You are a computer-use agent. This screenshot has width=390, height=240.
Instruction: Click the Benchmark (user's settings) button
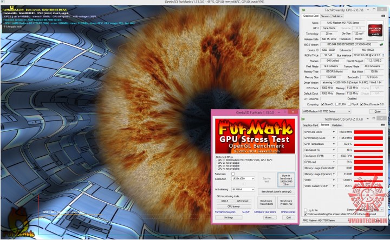click(x=276, y=191)
